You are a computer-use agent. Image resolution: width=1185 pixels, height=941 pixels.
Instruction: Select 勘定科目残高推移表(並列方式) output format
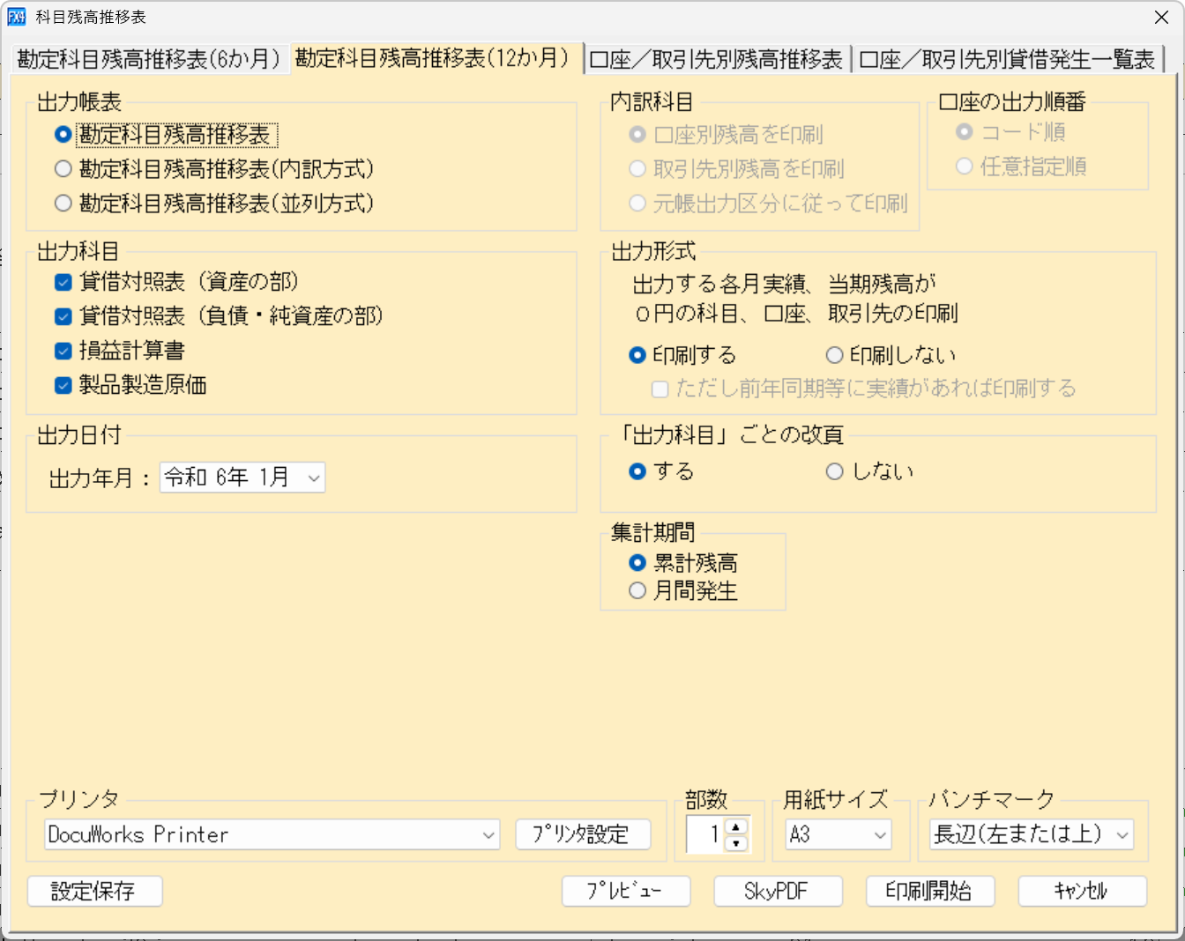(x=62, y=204)
